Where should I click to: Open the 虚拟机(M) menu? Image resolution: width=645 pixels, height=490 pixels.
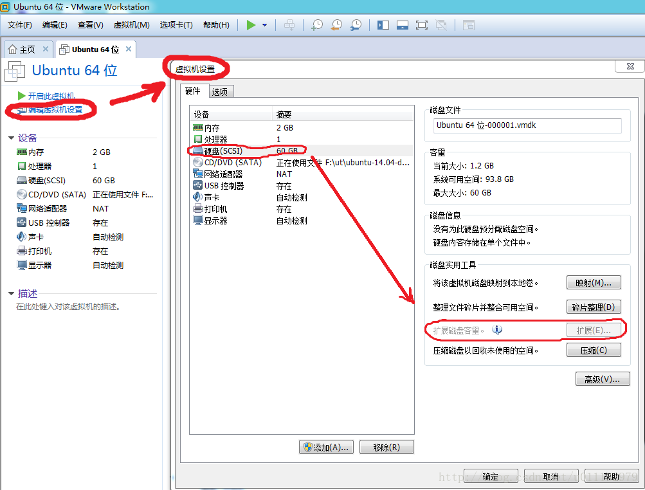tap(132, 25)
